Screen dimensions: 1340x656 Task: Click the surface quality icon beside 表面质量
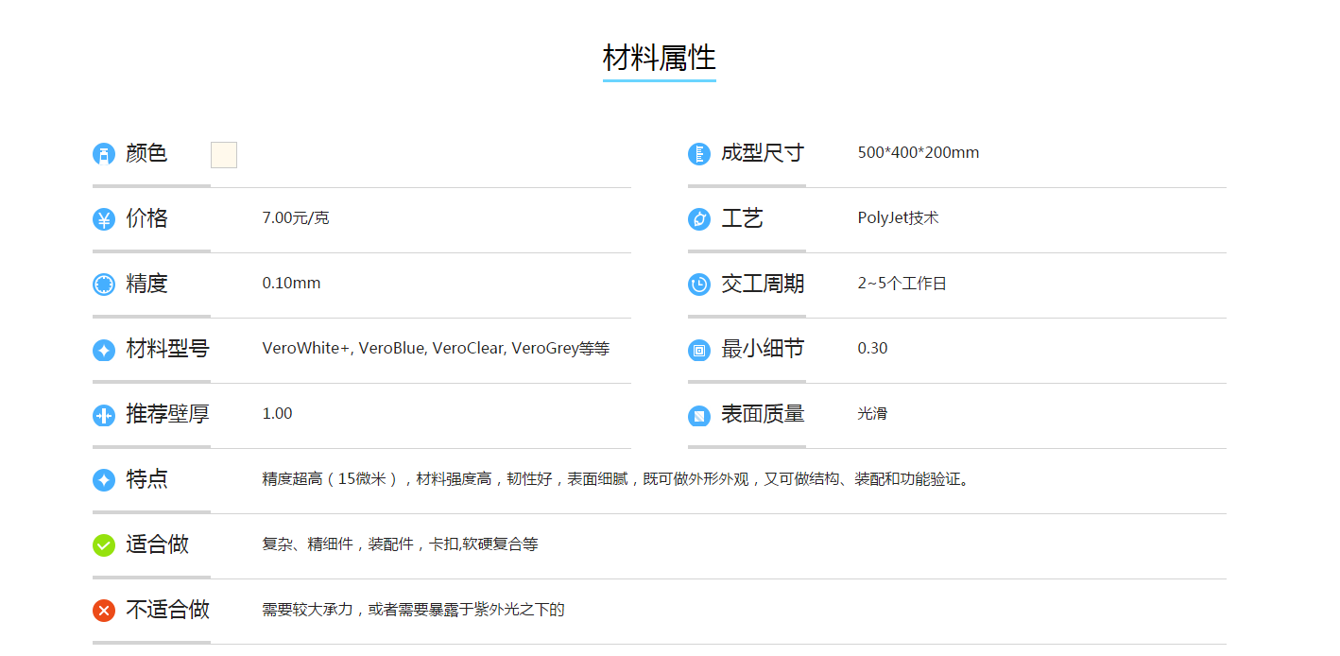[699, 415]
